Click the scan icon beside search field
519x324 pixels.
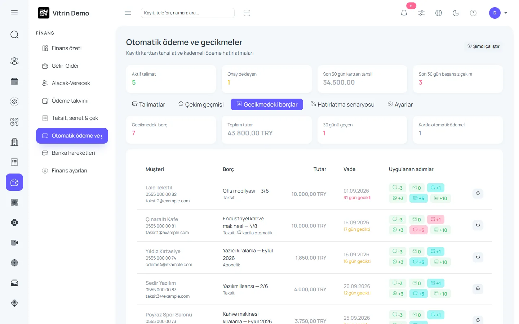(x=247, y=13)
